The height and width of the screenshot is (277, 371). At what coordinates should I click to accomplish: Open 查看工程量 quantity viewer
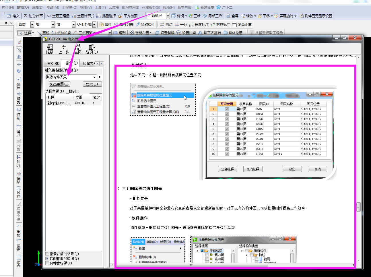click(58, 16)
